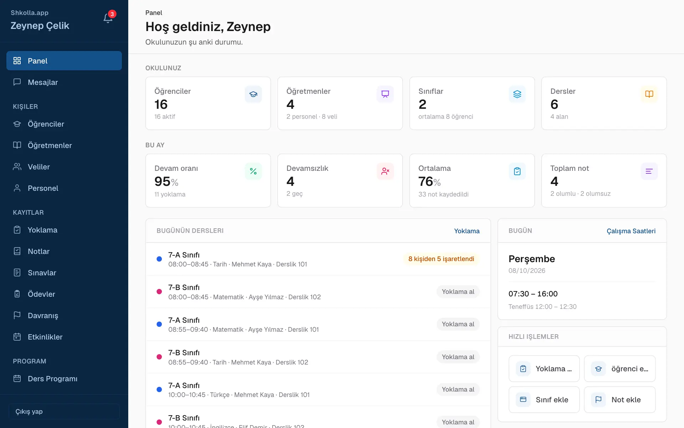Click the Davranış flag icon in sidebar
This screenshot has height=428, width=684.
pos(17,315)
